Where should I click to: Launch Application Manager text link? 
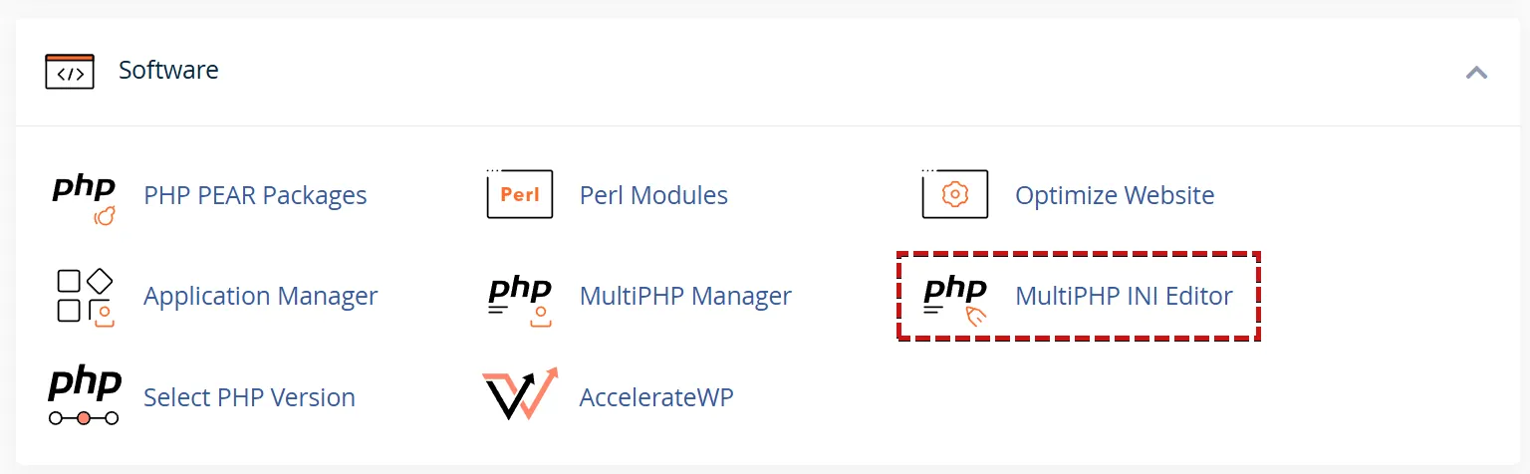[x=261, y=296]
